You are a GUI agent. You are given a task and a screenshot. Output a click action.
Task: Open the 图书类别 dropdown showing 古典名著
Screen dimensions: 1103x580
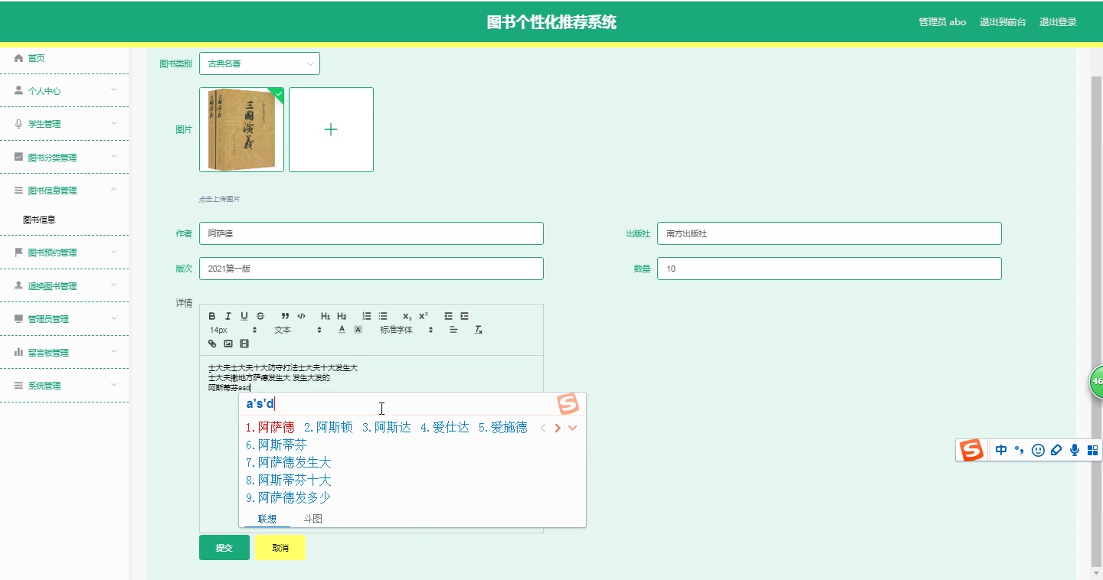[x=260, y=64]
